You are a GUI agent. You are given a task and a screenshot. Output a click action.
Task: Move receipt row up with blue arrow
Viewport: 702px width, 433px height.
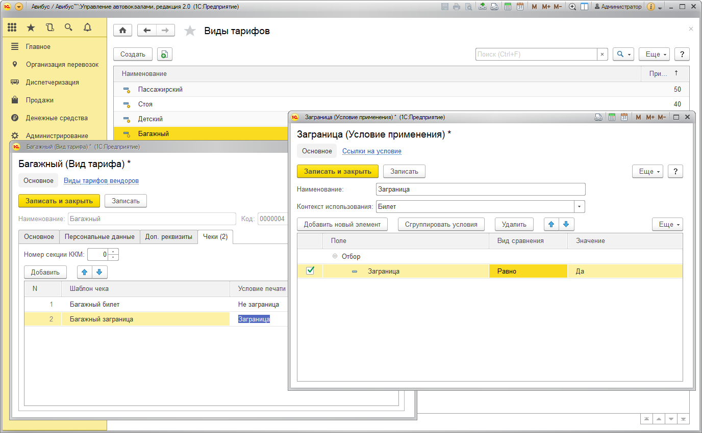pos(85,272)
